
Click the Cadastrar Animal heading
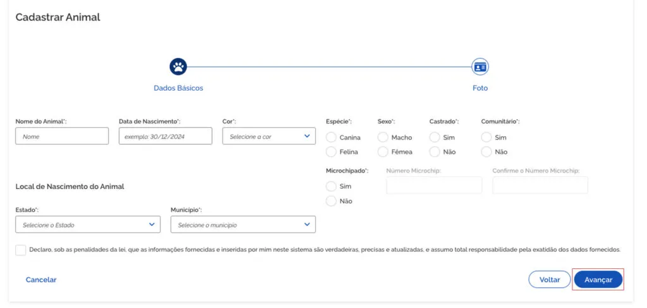(57, 17)
